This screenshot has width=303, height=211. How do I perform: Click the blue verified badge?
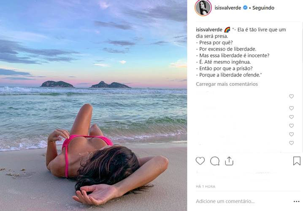245,8
